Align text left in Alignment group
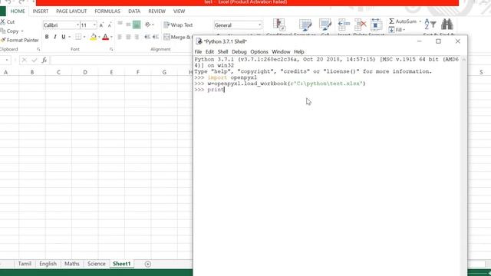The image size is (491, 276). 120,37
